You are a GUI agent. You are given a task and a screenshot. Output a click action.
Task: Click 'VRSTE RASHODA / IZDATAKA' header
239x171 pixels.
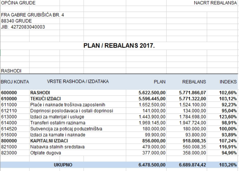(x=78, y=81)
